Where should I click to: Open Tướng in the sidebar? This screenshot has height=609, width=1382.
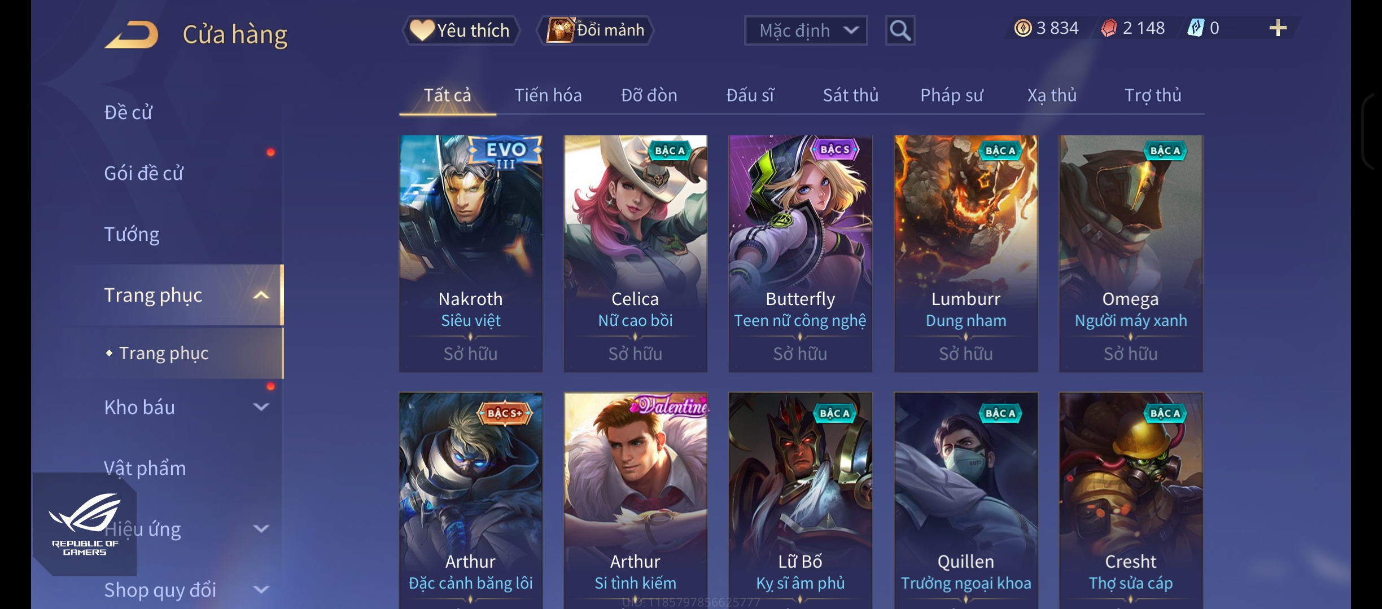tap(132, 234)
